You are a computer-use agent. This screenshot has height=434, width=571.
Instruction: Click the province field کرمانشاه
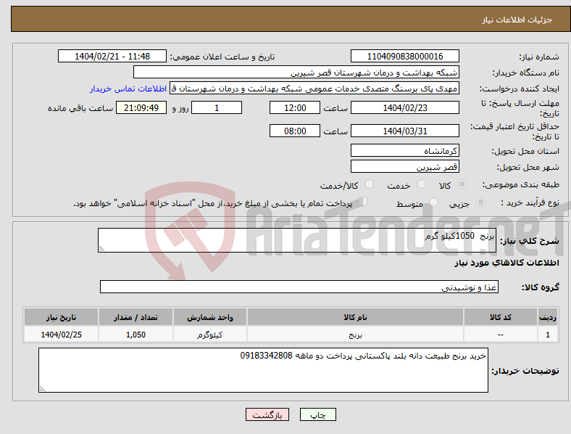(x=404, y=150)
